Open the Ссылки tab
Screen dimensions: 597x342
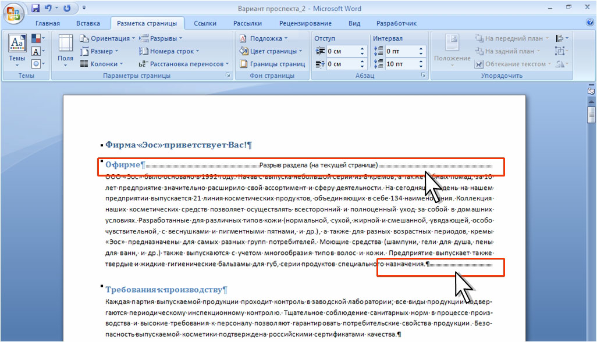[205, 23]
